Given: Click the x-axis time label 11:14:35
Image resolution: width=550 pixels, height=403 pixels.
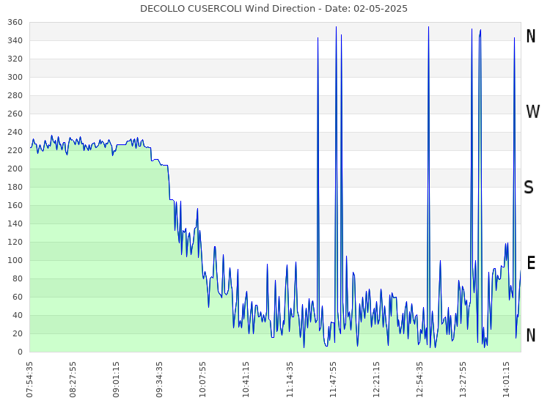Looking at the screenshot, I should [x=290, y=380].
